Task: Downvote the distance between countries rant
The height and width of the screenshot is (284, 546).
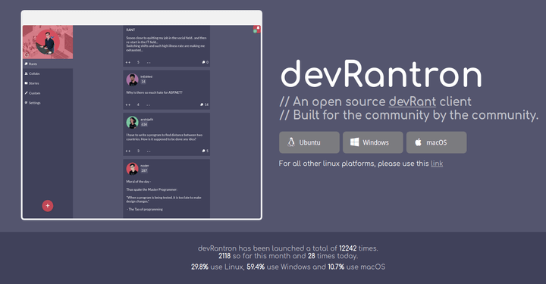Action: coord(149,151)
